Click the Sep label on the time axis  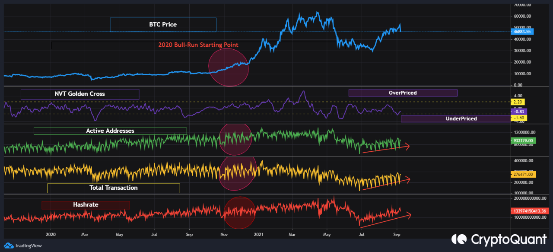(x=397, y=234)
